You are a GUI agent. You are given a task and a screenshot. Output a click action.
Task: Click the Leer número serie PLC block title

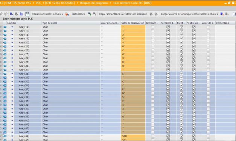[18, 19]
